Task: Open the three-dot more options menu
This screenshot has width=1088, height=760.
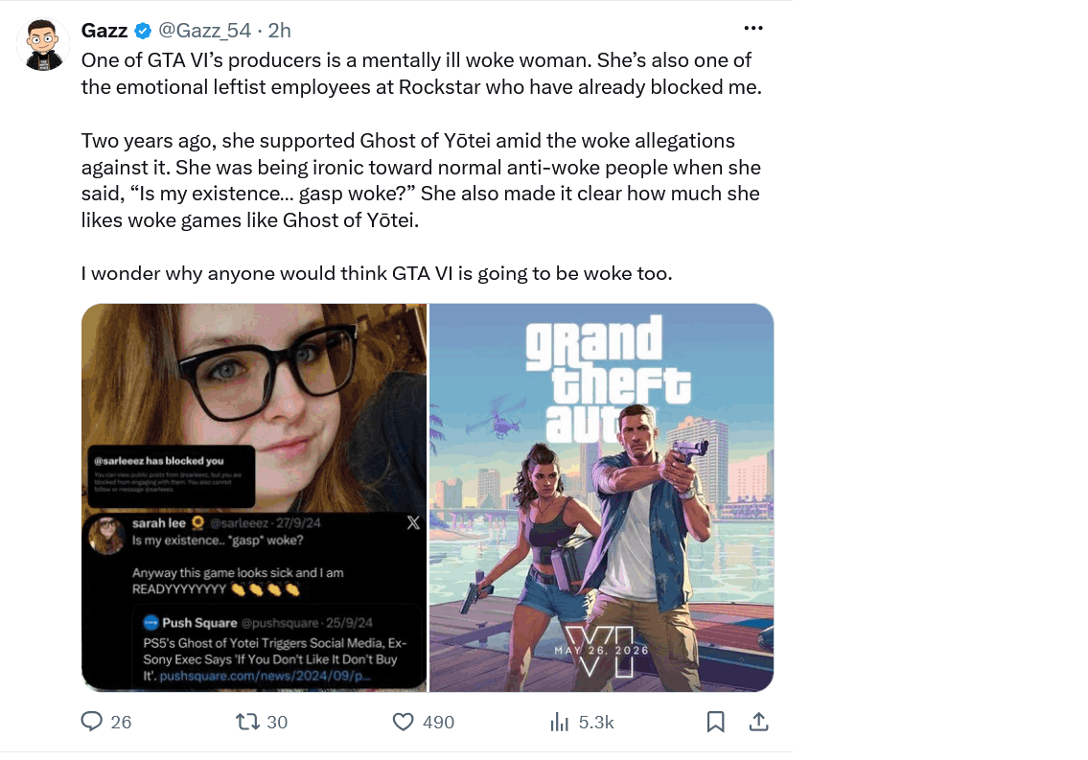Action: tap(753, 29)
